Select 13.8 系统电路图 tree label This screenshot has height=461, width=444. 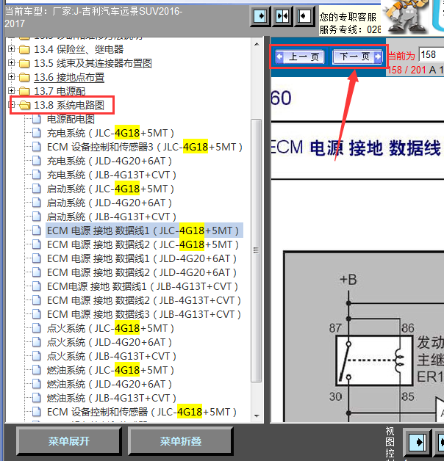[69, 105]
